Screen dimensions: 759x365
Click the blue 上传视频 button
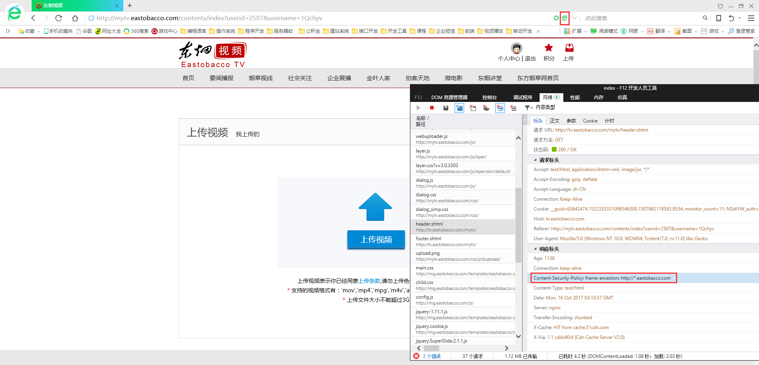pos(376,239)
